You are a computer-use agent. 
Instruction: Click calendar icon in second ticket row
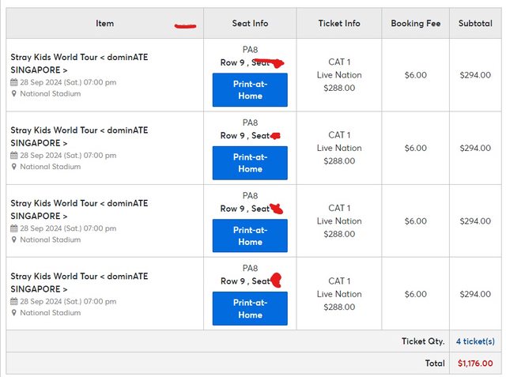click(x=14, y=156)
